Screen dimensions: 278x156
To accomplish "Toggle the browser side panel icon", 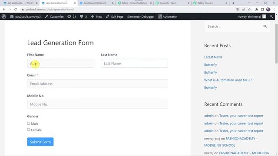I will [262, 10].
